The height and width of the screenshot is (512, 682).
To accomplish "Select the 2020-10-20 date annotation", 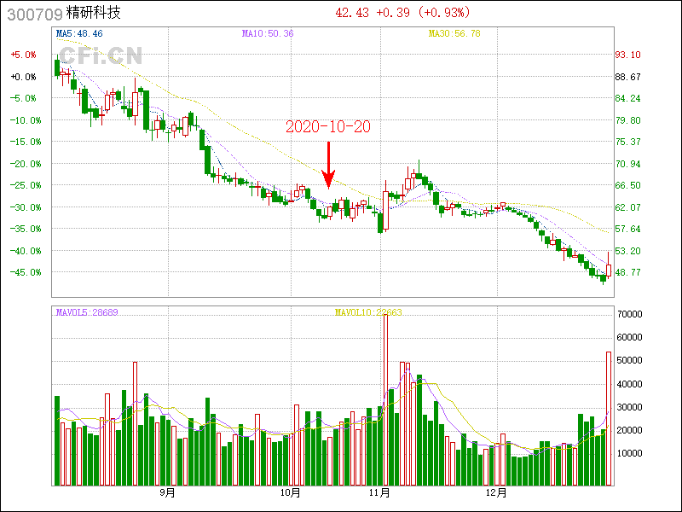I will point(327,126).
